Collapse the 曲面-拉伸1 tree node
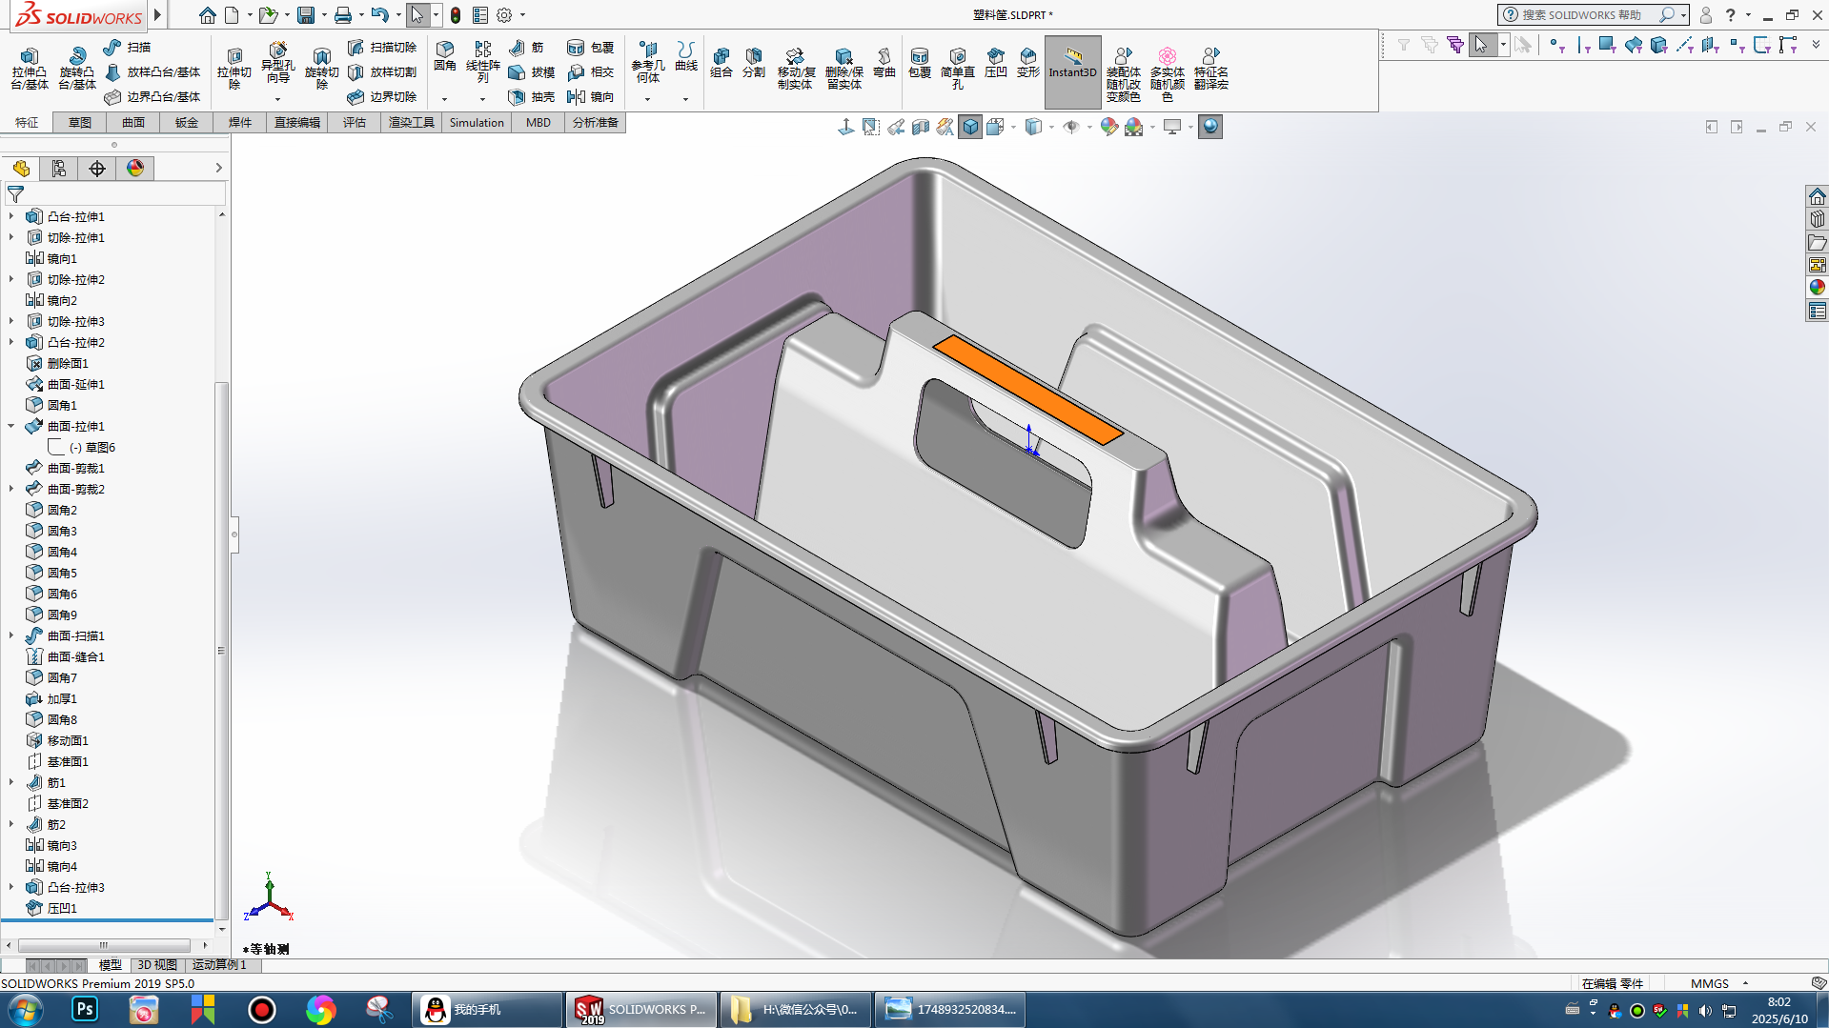Viewport: 1829px width, 1028px height. click(11, 426)
